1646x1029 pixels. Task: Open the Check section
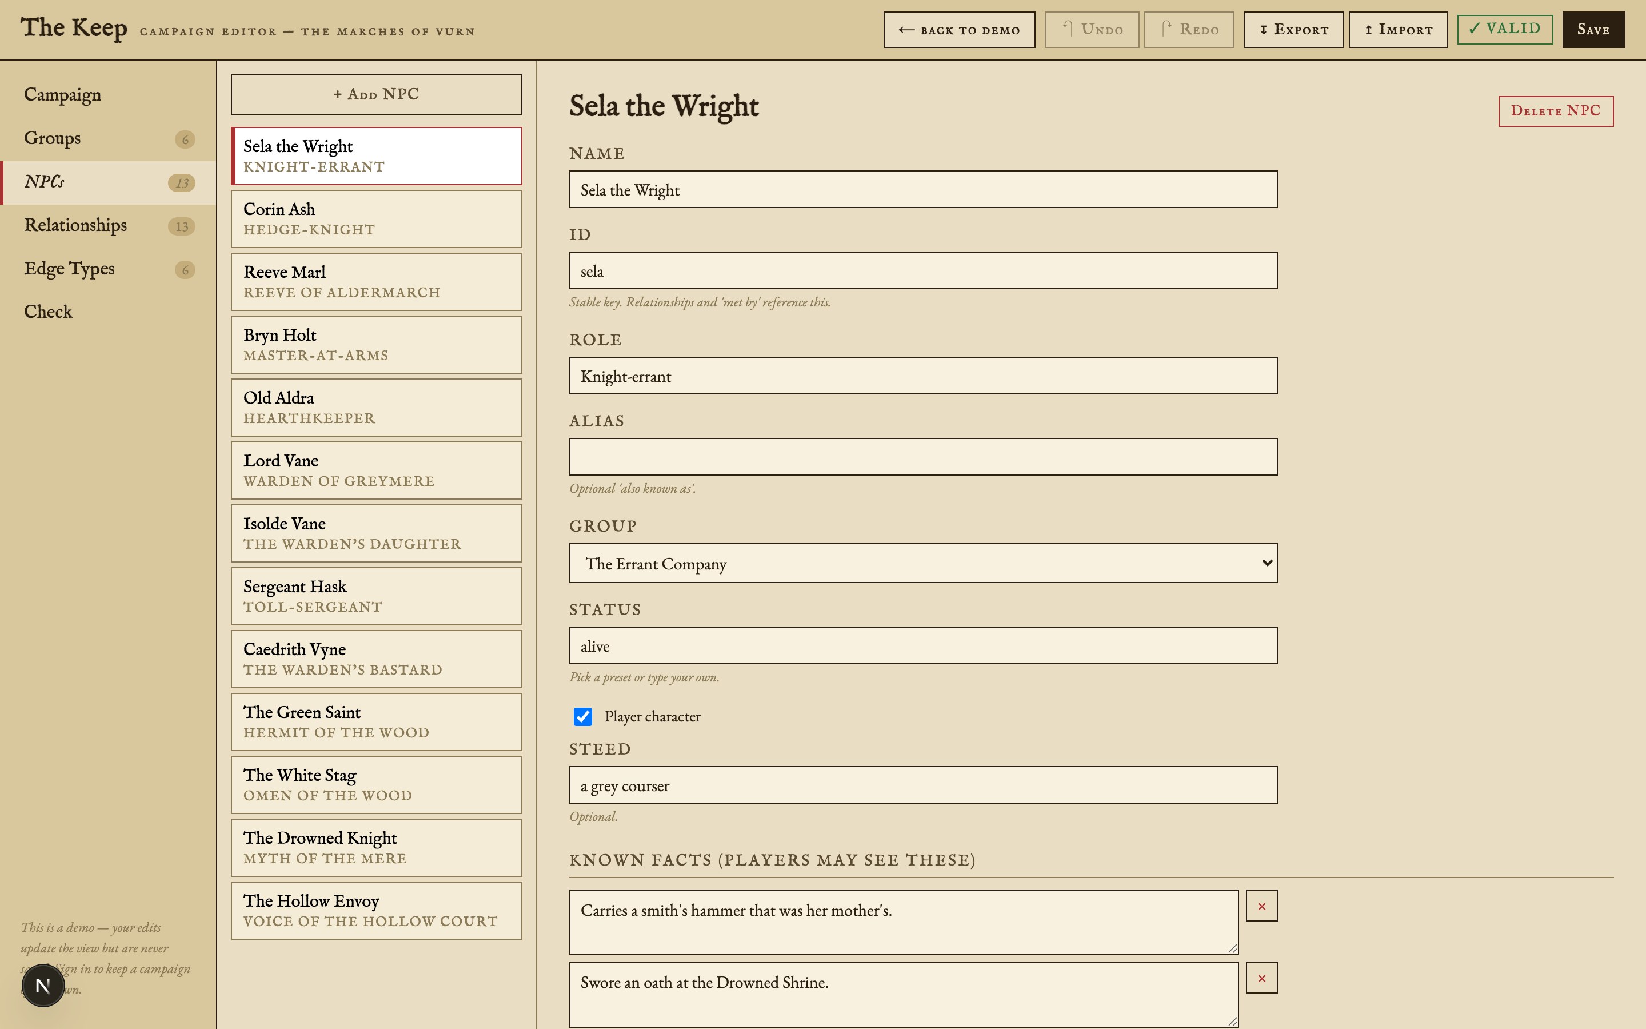pyautogui.click(x=108, y=312)
